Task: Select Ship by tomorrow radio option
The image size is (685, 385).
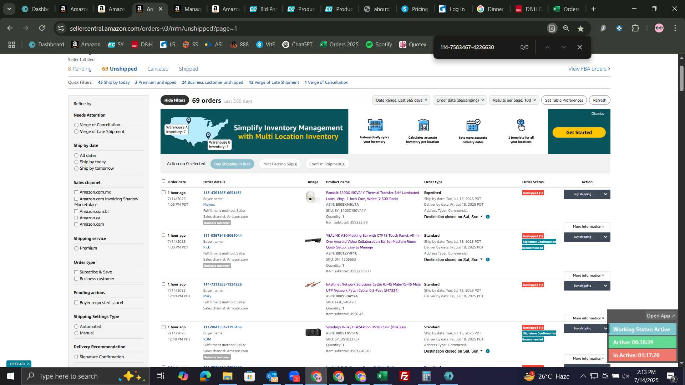Action: pyautogui.click(x=76, y=169)
